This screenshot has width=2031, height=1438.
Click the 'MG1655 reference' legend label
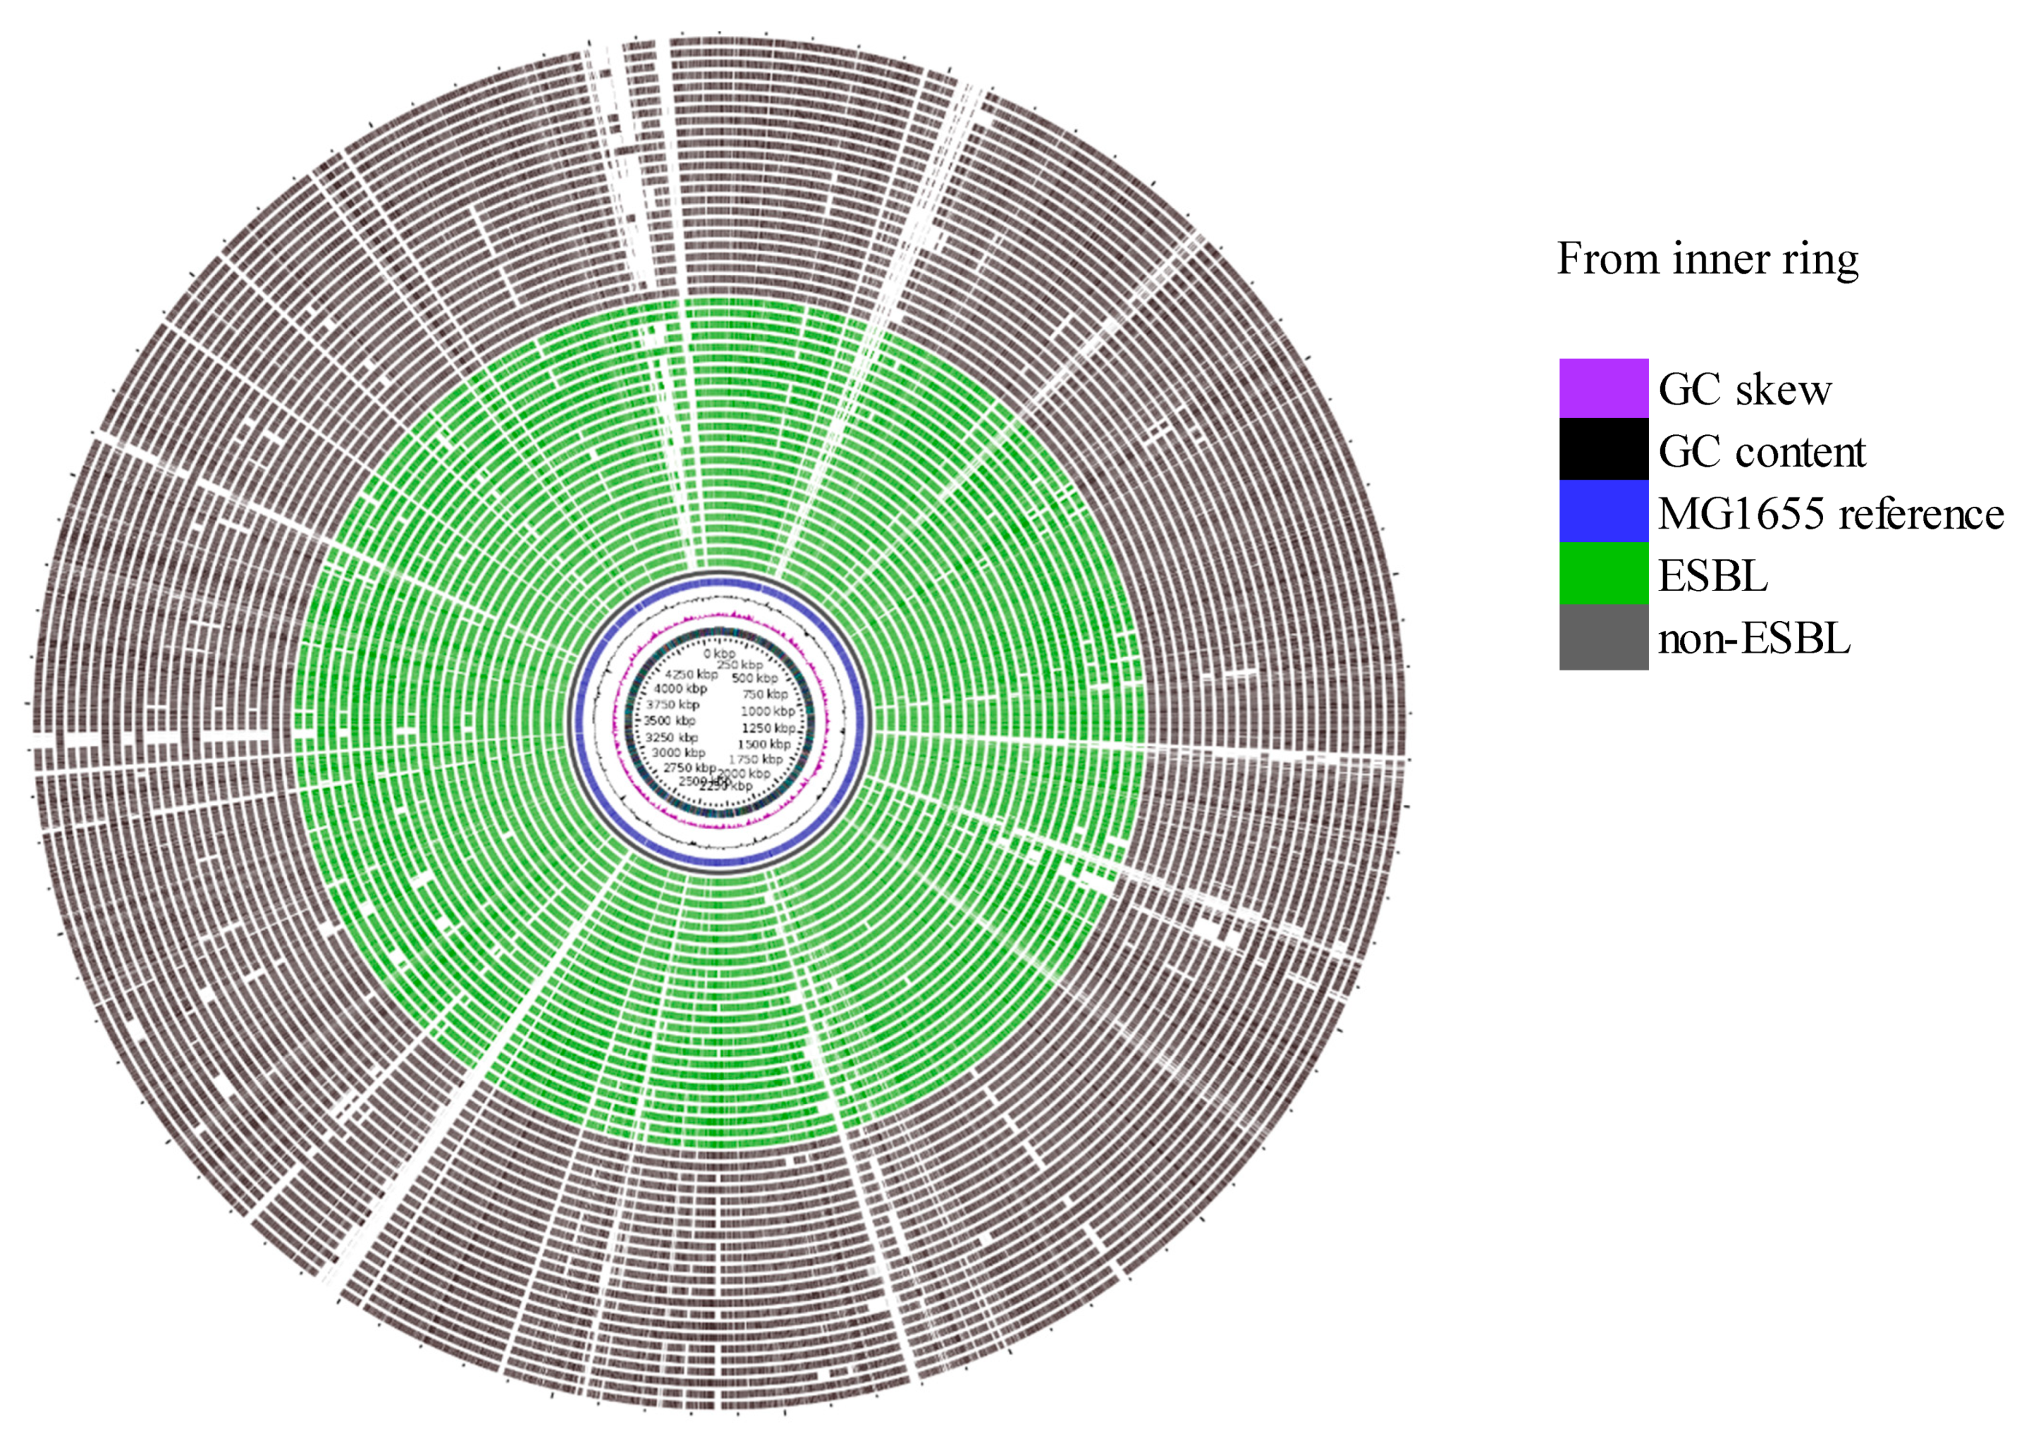point(1830,513)
